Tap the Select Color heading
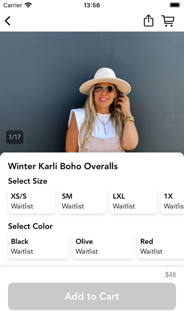Screen dimensions: 184x328 click(x=30, y=226)
